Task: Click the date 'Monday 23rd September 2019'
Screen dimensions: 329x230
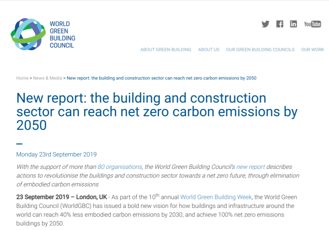Action: pyautogui.click(x=57, y=154)
